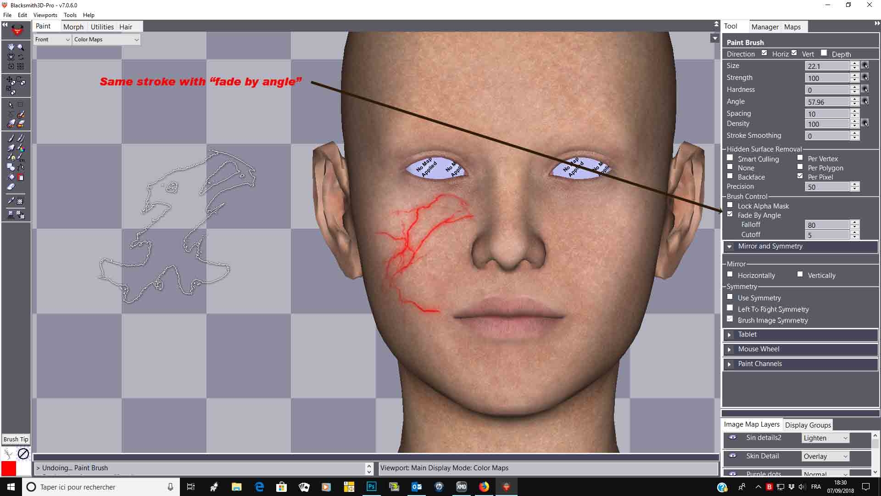Viewport: 881px width, 496px height.
Task: Click the Blacksmith3D devil logo icon
Action: 17,30
